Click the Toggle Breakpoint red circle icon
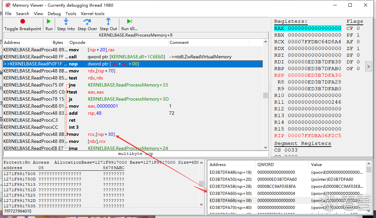This screenshot has height=218, width=376. click(23, 21)
